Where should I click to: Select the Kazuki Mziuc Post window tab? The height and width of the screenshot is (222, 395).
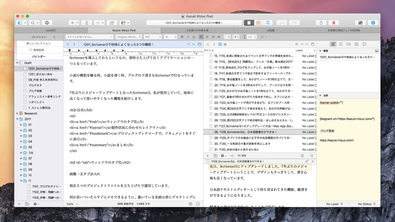click(x=124, y=30)
